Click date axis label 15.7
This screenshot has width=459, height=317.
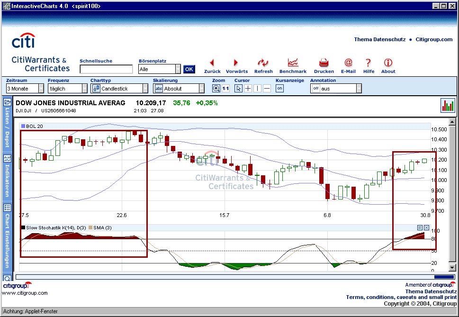click(224, 215)
